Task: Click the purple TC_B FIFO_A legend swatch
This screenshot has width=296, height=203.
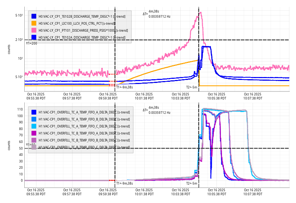Action: (x=34, y=133)
